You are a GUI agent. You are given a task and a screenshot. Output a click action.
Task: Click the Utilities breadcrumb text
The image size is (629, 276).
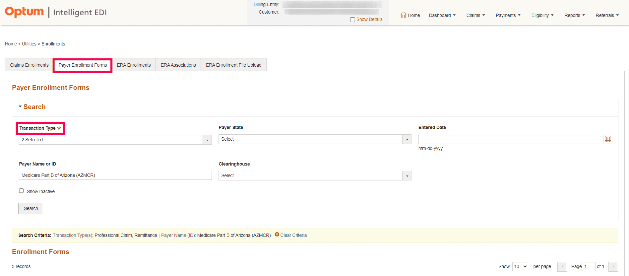(29, 44)
